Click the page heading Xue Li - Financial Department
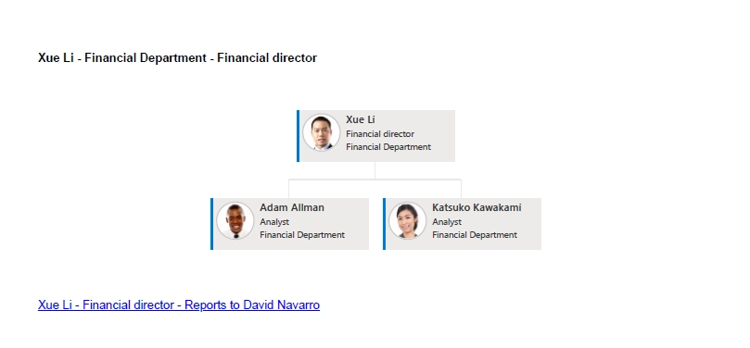The height and width of the screenshot is (348, 750). coord(177,58)
